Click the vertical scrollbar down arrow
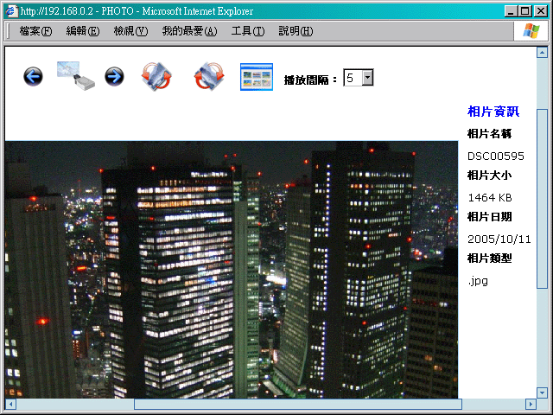The height and width of the screenshot is (415, 553). [x=542, y=393]
